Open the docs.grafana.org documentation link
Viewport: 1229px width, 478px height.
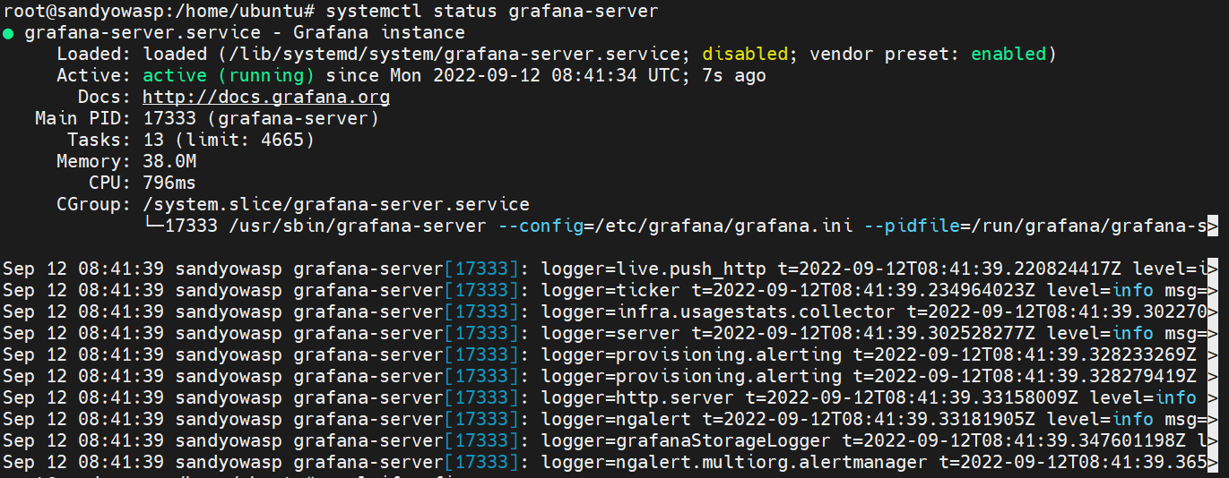pos(266,98)
